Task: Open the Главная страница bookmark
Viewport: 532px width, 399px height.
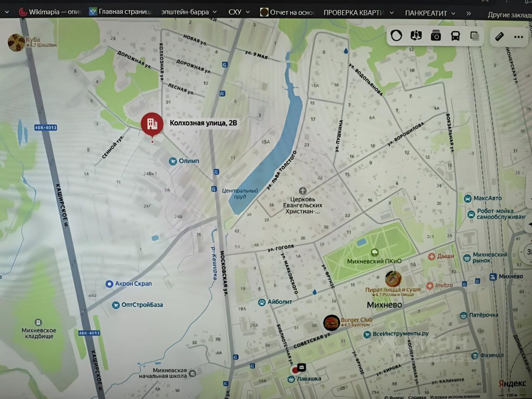Action: tap(121, 12)
